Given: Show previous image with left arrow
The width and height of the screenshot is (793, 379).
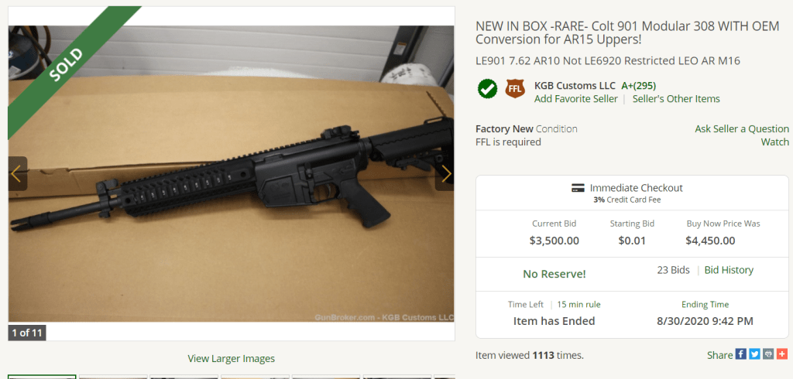Looking at the screenshot, I should [x=17, y=174].
